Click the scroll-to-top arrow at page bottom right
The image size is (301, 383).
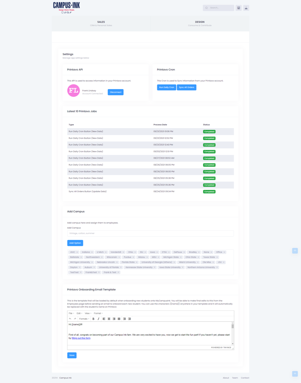click(x=295, y=374)
